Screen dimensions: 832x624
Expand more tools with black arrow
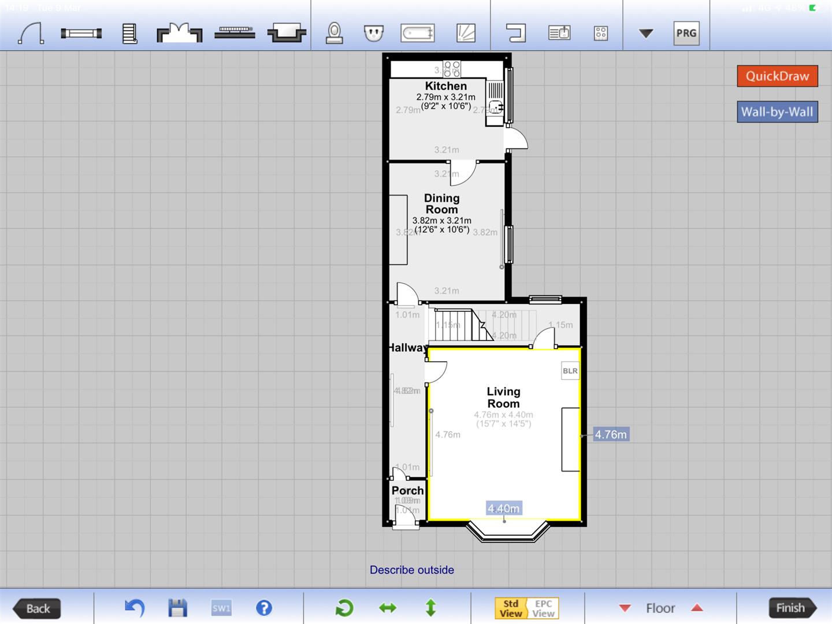click(646, 34)
